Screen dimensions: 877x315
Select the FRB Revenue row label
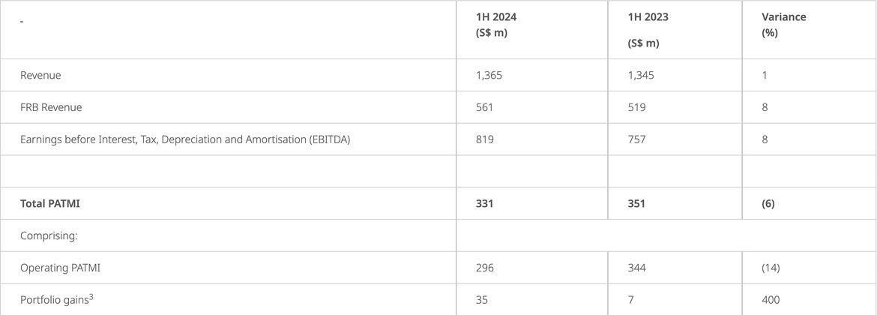point(51,107)
